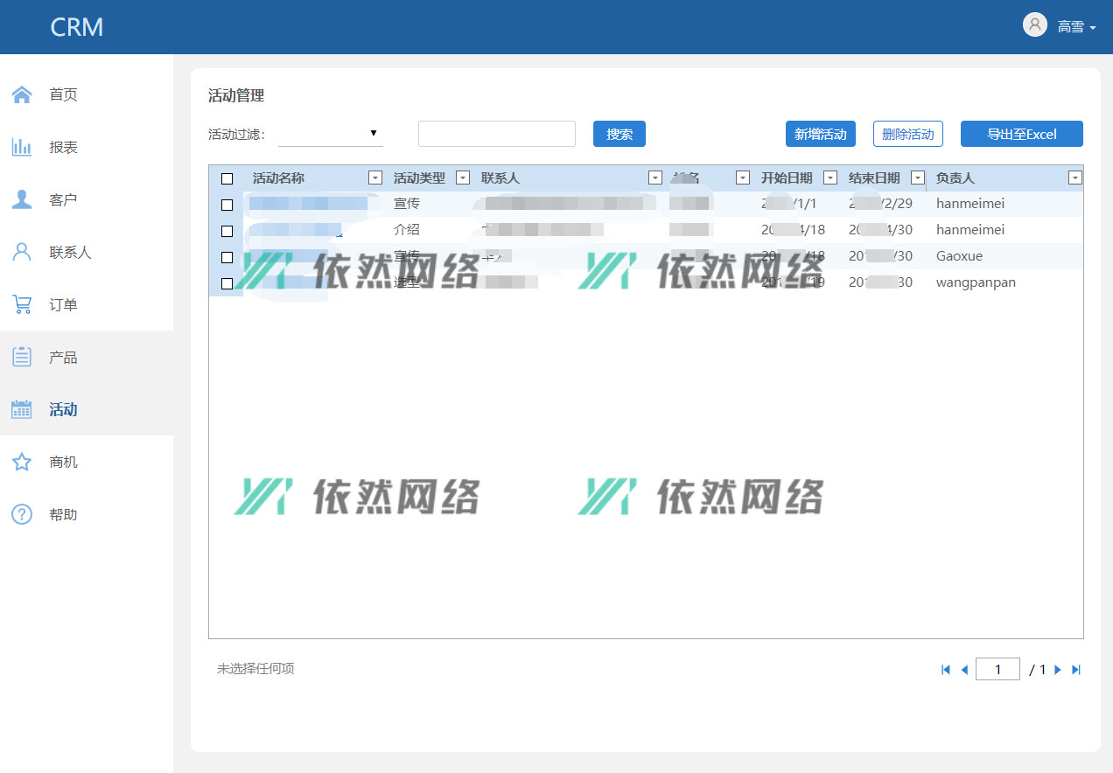Click the 删除活动 button

pyautogui.click(x=907, y=134)
